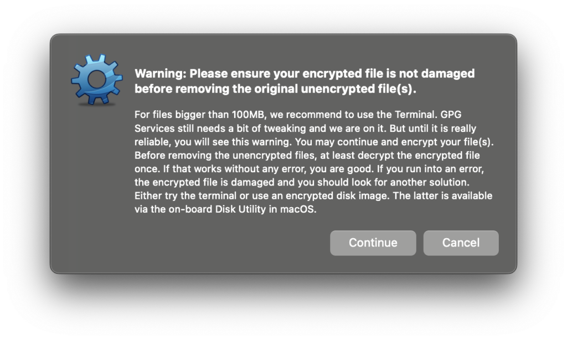567x340 pixels.
Task: Click "the encrypted file is damaged" text
Action: click(196, 183)
